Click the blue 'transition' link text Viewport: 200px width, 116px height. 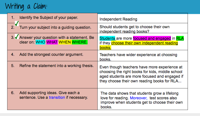[57, 97]
